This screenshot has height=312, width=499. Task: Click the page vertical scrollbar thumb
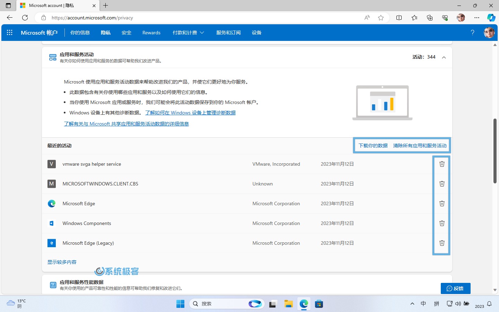click(x=495, y=151)
